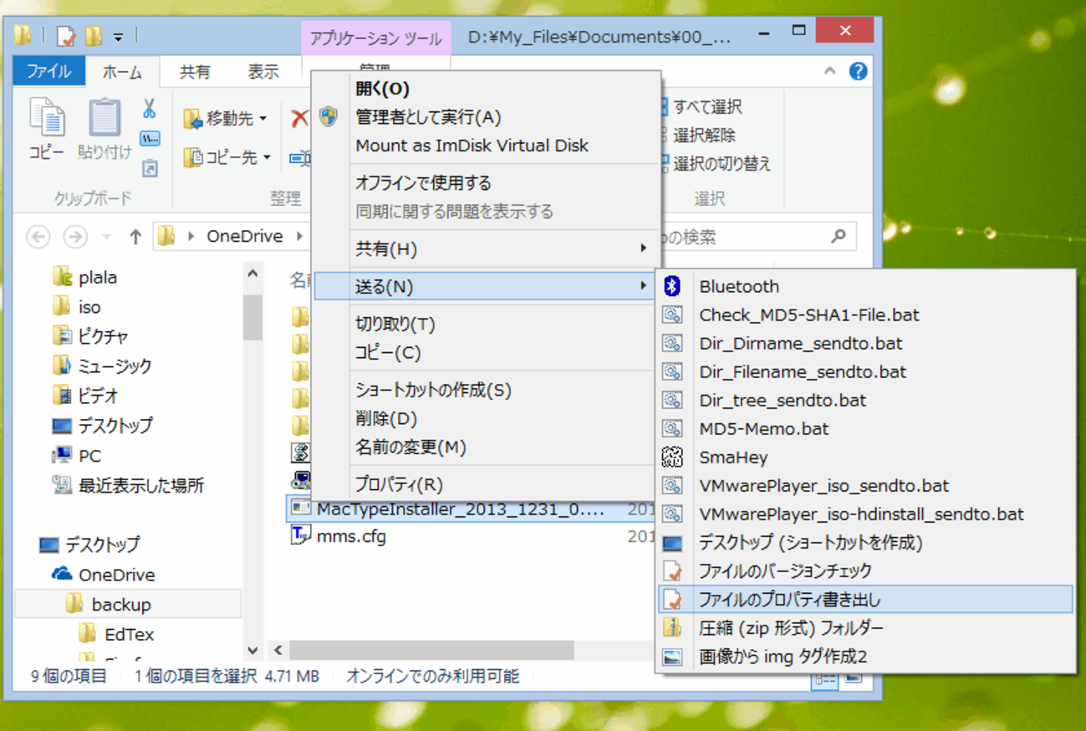Click the Copy path icon in ribbon
Screen dimensions: 1086x731
tap(150, 139)
